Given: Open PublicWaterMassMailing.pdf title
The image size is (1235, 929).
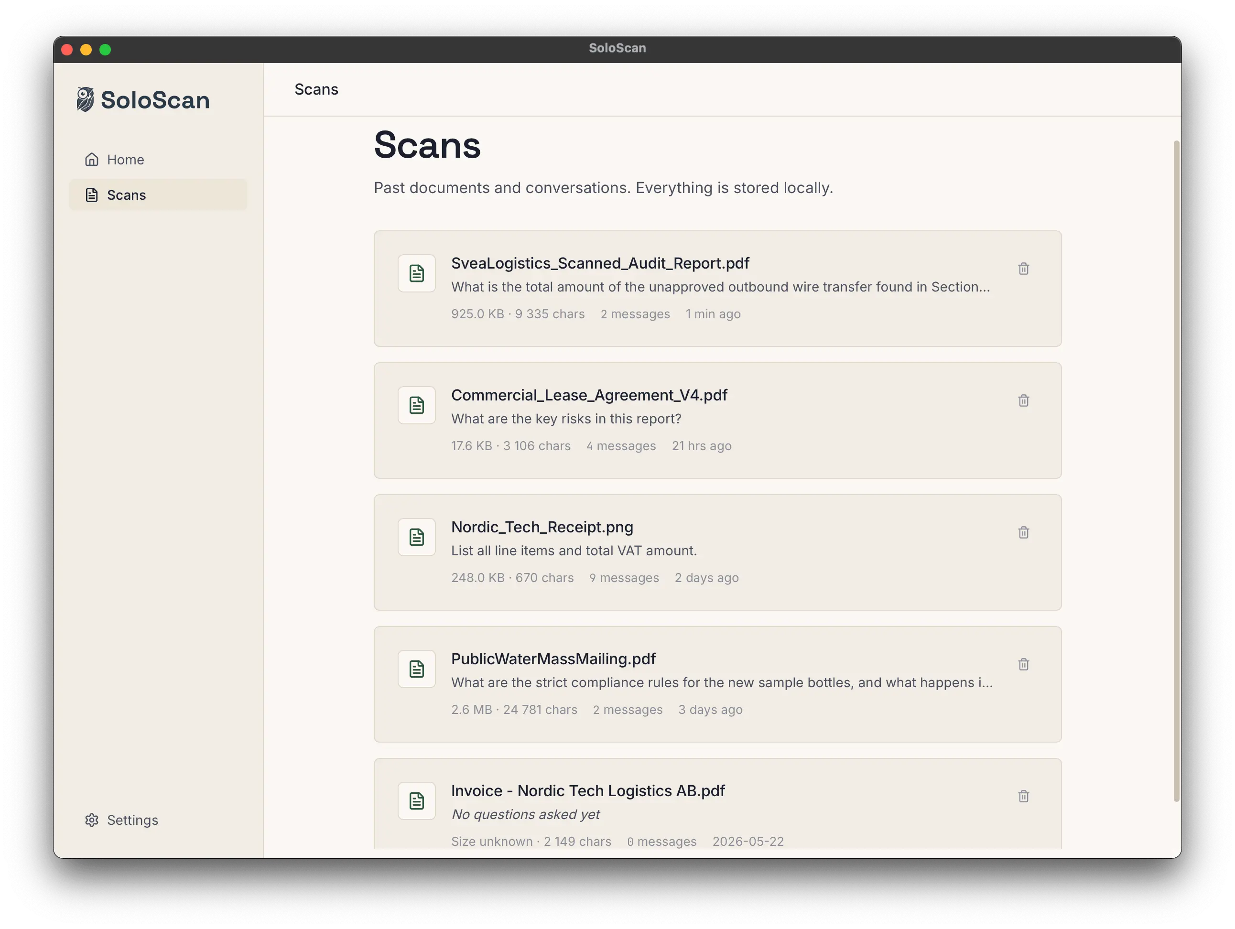Looking at the screenshot, I should (x=553, y=659).
